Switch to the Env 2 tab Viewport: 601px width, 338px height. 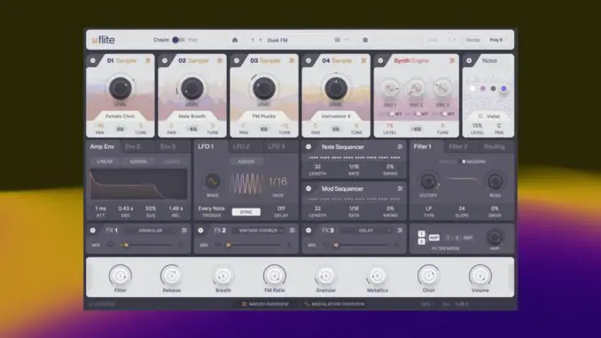click(133, 146)
